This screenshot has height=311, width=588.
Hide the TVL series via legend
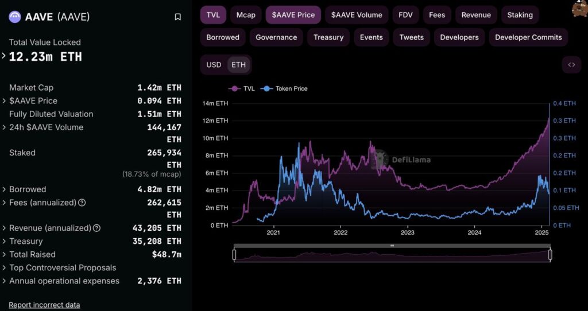point(242,88)
